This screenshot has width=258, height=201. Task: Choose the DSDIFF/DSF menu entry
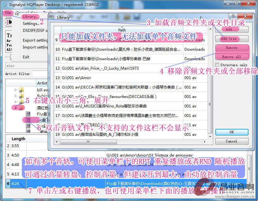pos(35,31)
